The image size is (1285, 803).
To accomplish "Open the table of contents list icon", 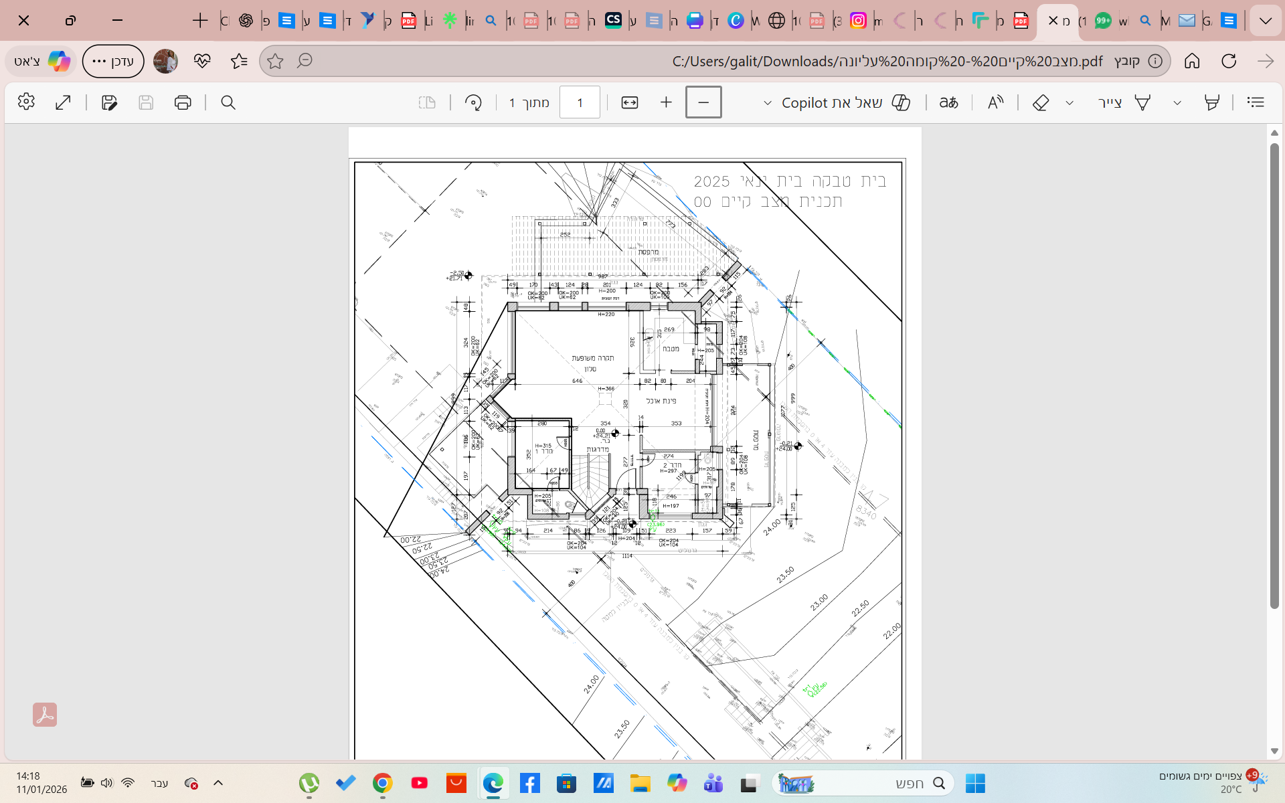I will pyautogui.click(x=1256, y=102).
